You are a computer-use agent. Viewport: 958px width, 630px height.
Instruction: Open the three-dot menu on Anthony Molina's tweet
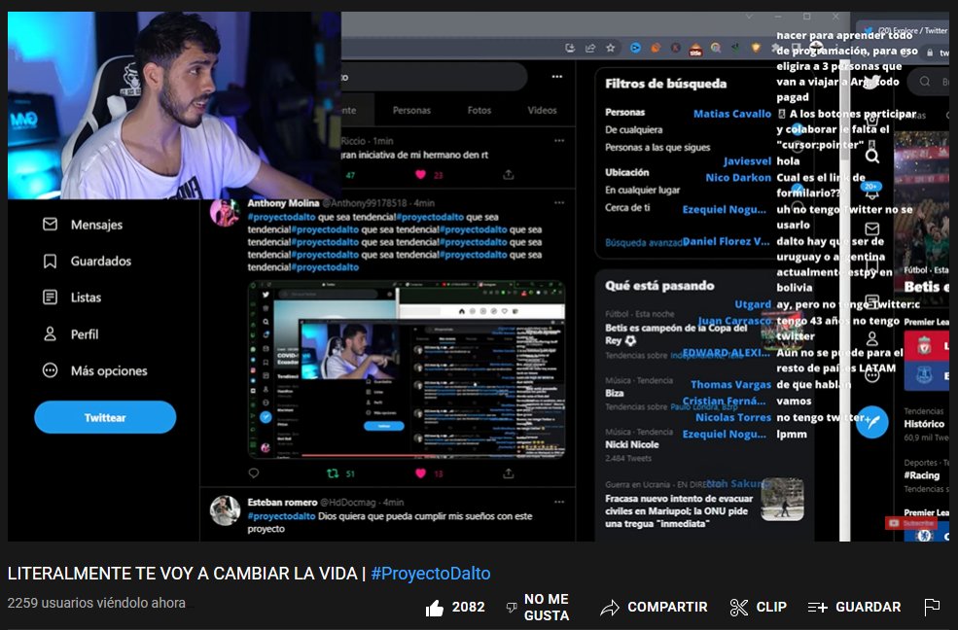point(559,202)
